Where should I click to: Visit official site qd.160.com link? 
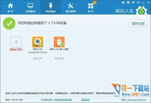coord(134,100)
